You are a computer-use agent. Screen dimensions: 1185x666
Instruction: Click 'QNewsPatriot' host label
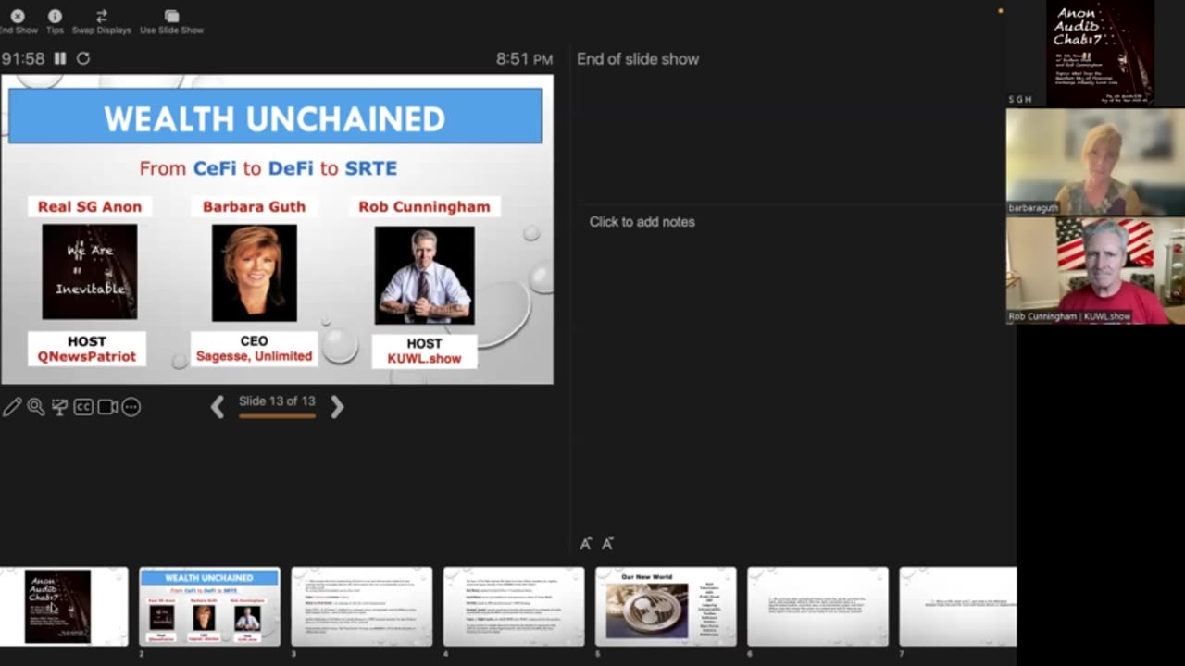[87, 356]
